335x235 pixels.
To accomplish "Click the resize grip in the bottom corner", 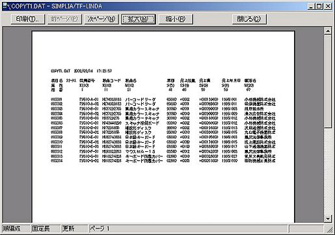I will 330,229.
